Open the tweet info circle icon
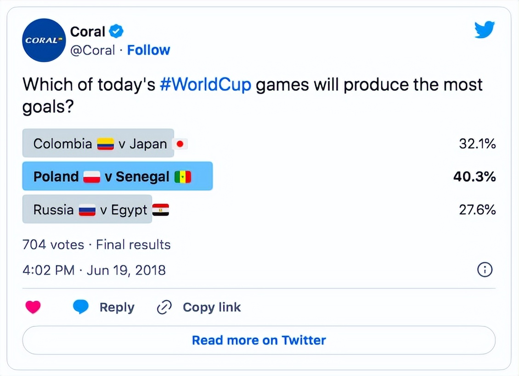This screenshot has width=519, height=376. click(485, 270)
